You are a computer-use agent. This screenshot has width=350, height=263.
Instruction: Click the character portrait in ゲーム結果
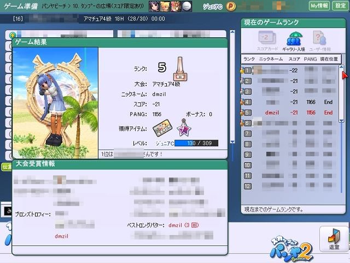coord(55,103)
